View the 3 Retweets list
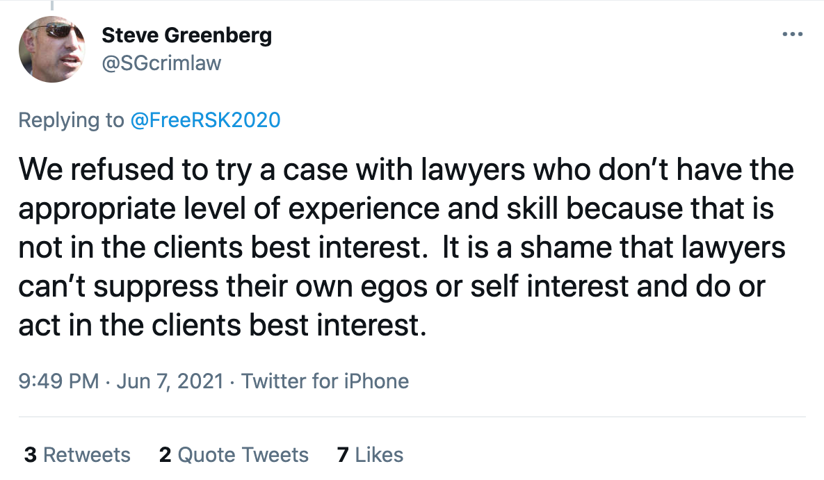This screenshot has height=480, width=824. tap(77, 454)
